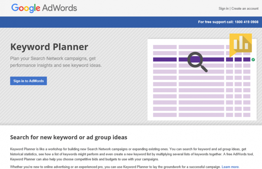Click the 'Plan your Search Network campaigns' subtitle

(56, 62)
